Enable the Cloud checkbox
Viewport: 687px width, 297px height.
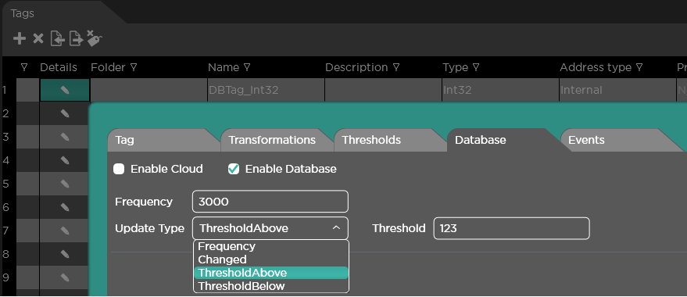(x=119, y=169)
